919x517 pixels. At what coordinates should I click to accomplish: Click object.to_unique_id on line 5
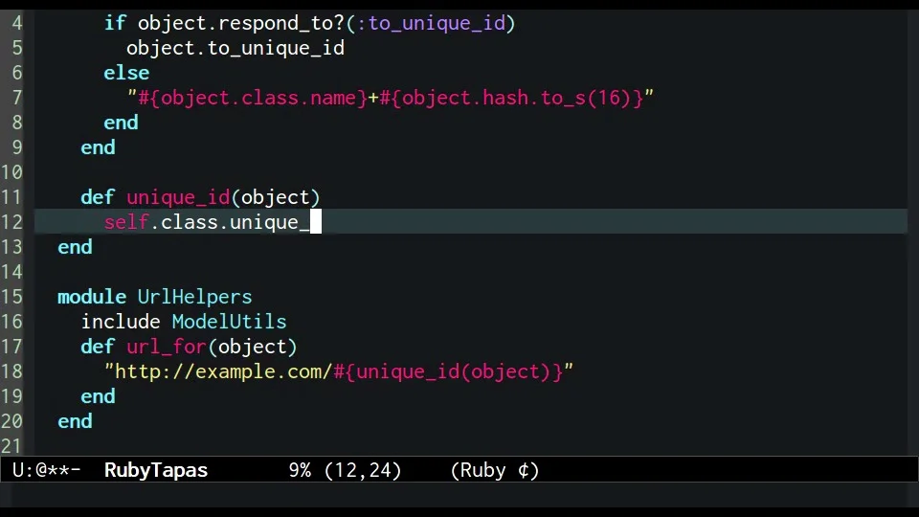tap(235, 48)
